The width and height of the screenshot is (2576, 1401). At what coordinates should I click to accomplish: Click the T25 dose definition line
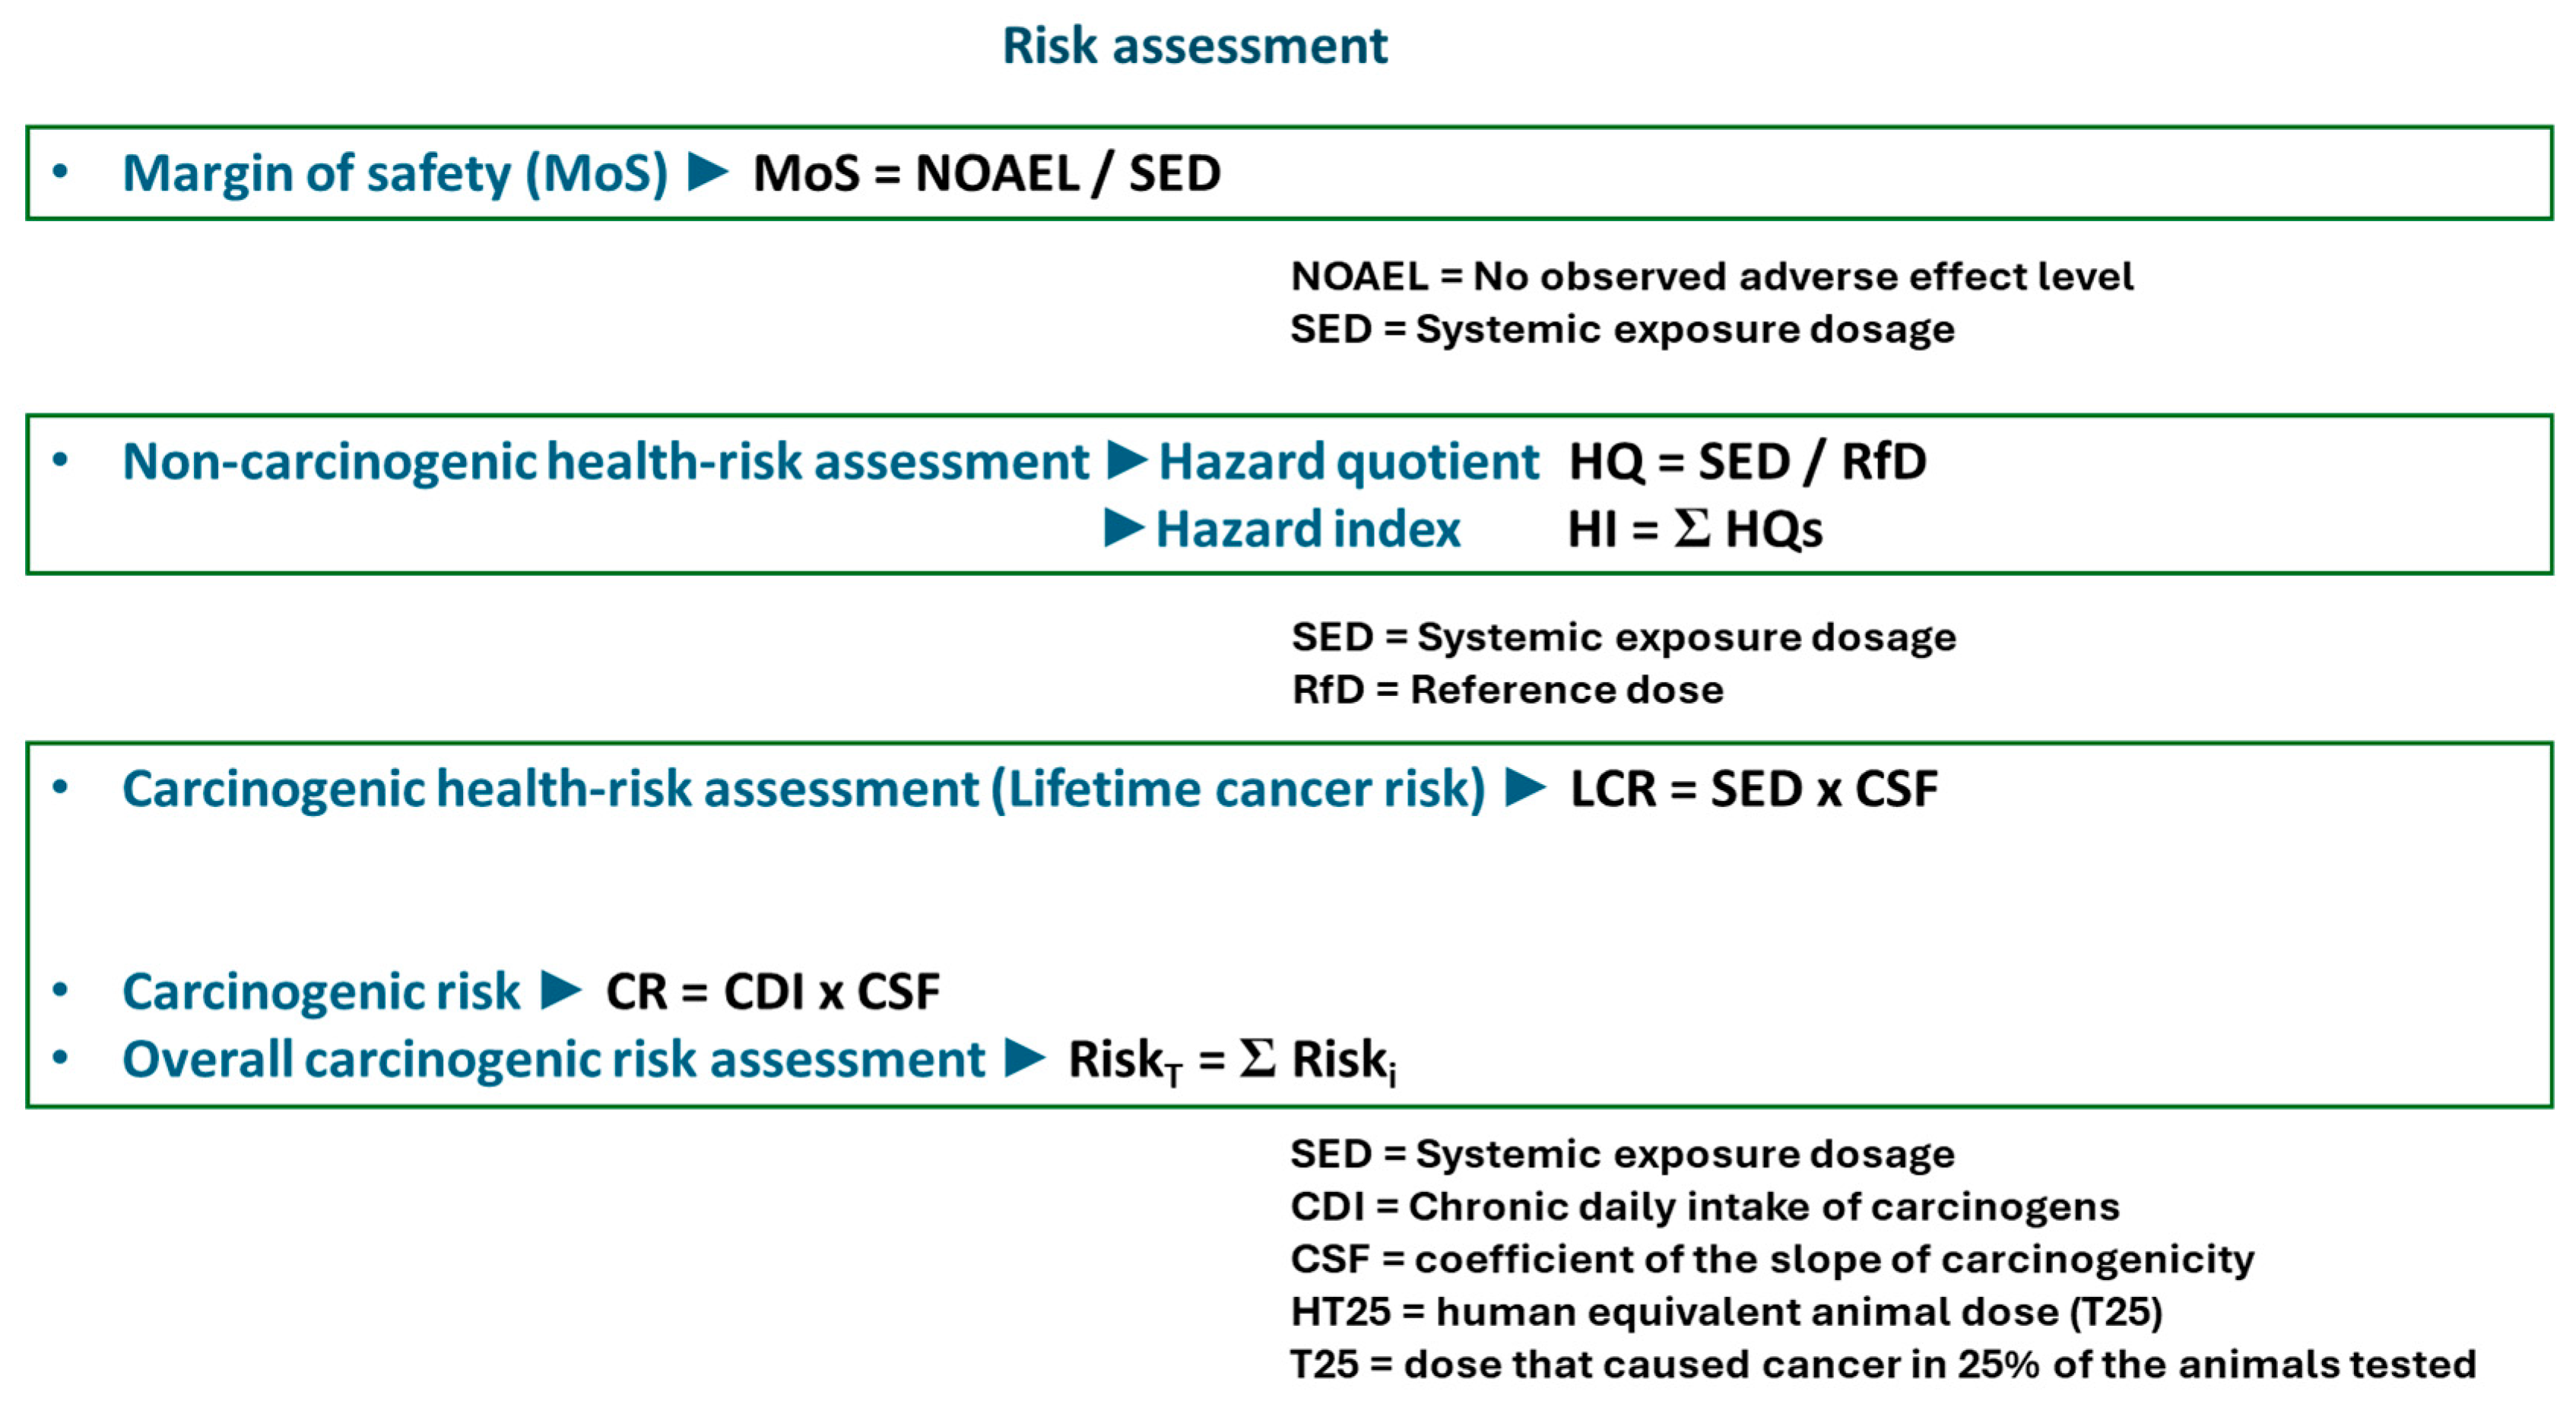click(x=1882, y=1364)
